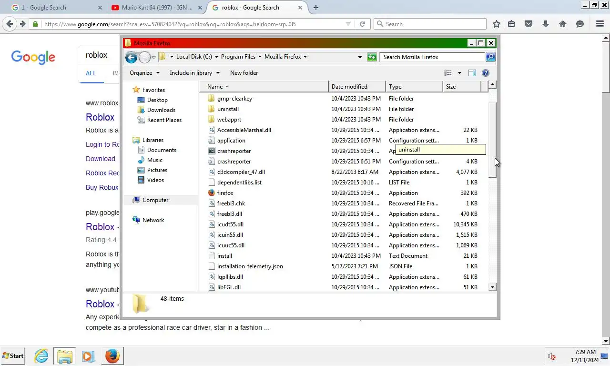Screen dimensions: 610x366
Task: Click the Pocket icon in Firefox toolbar
Action: [529, 24]
